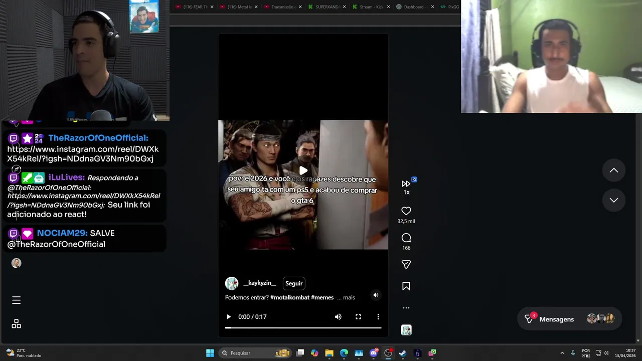
Task: Open the weather widget showing 22°C
Action: tap(24, 353)
